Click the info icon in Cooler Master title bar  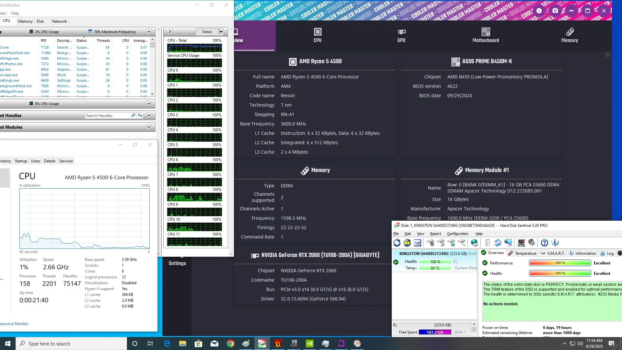click(x=539, y=11)
